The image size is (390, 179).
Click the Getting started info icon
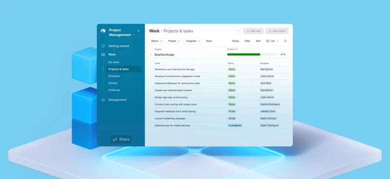pyautogui.click(x=103, y=46)
